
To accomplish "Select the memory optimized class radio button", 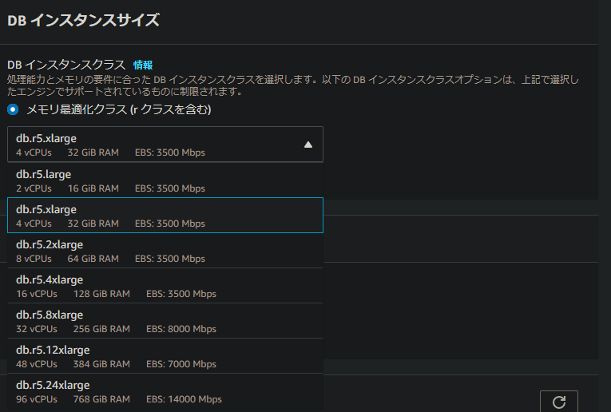I will coord(13,109).
